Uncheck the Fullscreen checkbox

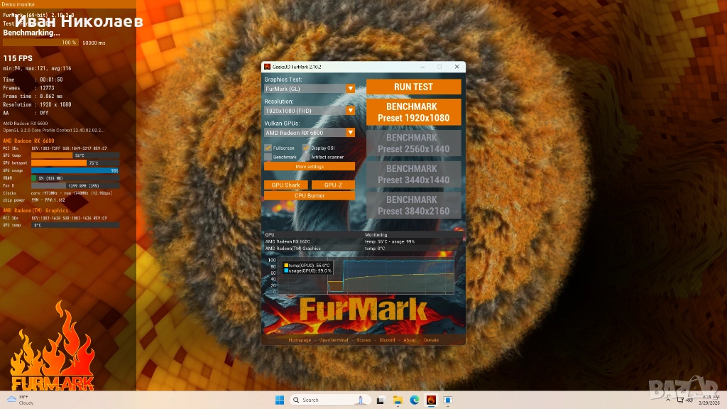tap(268, 148)
